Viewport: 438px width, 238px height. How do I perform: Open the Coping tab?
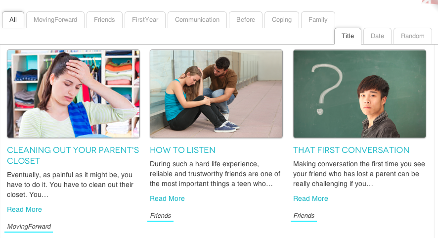point(282,20)
